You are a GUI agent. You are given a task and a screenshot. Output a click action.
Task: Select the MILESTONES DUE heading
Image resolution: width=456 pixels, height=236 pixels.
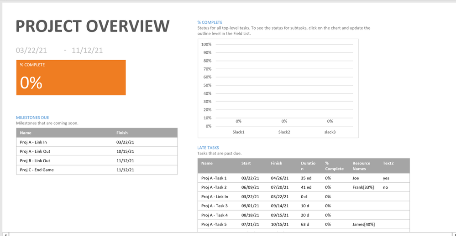click(32, 118)
